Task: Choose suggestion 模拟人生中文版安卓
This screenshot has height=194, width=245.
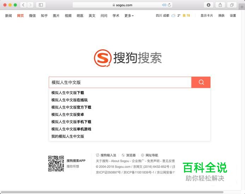Action: [130, 115]
